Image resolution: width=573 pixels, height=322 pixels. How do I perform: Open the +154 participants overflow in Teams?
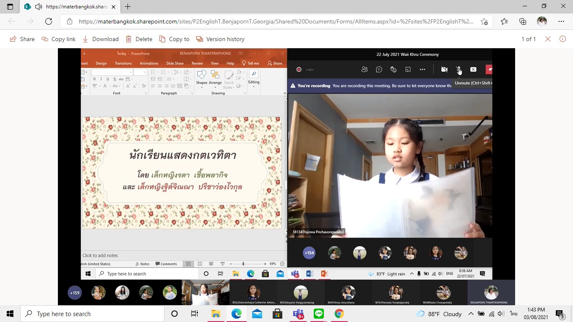pyautogui.click(x=309, y=253)
